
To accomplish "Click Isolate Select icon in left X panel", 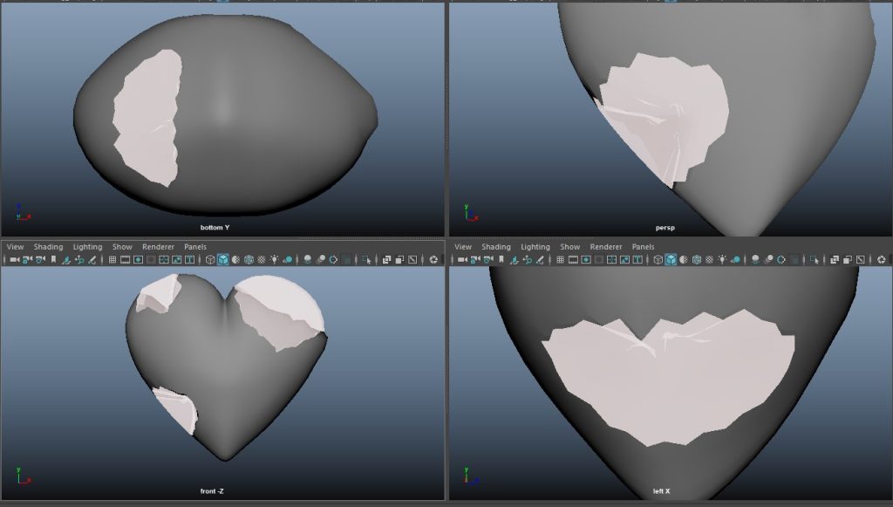I will 815,260.
